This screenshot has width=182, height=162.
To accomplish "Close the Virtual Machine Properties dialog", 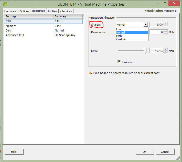I will (x=174, y=4).
